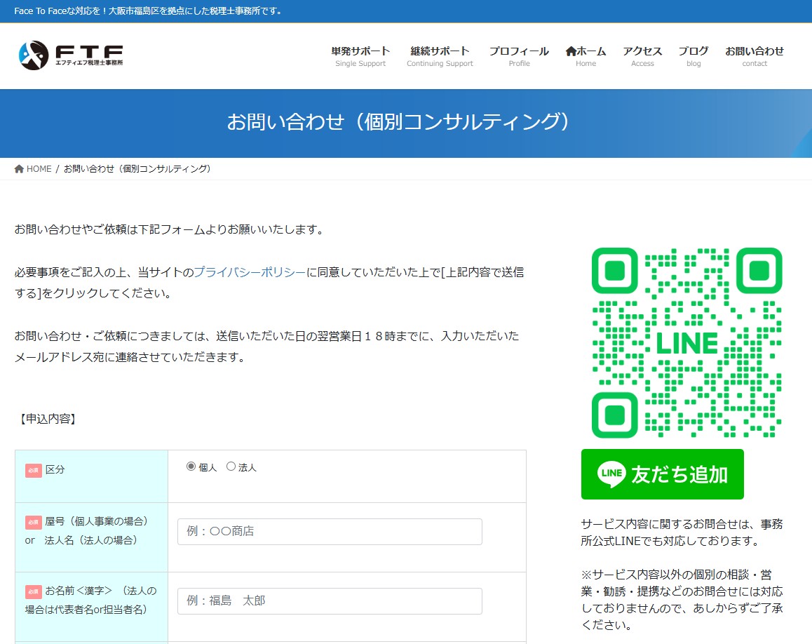Image resolution: width=812 pixels, height=644 pixels.
Task: Click the home icon in breadcrumb
Action: [x=19, y=169]
